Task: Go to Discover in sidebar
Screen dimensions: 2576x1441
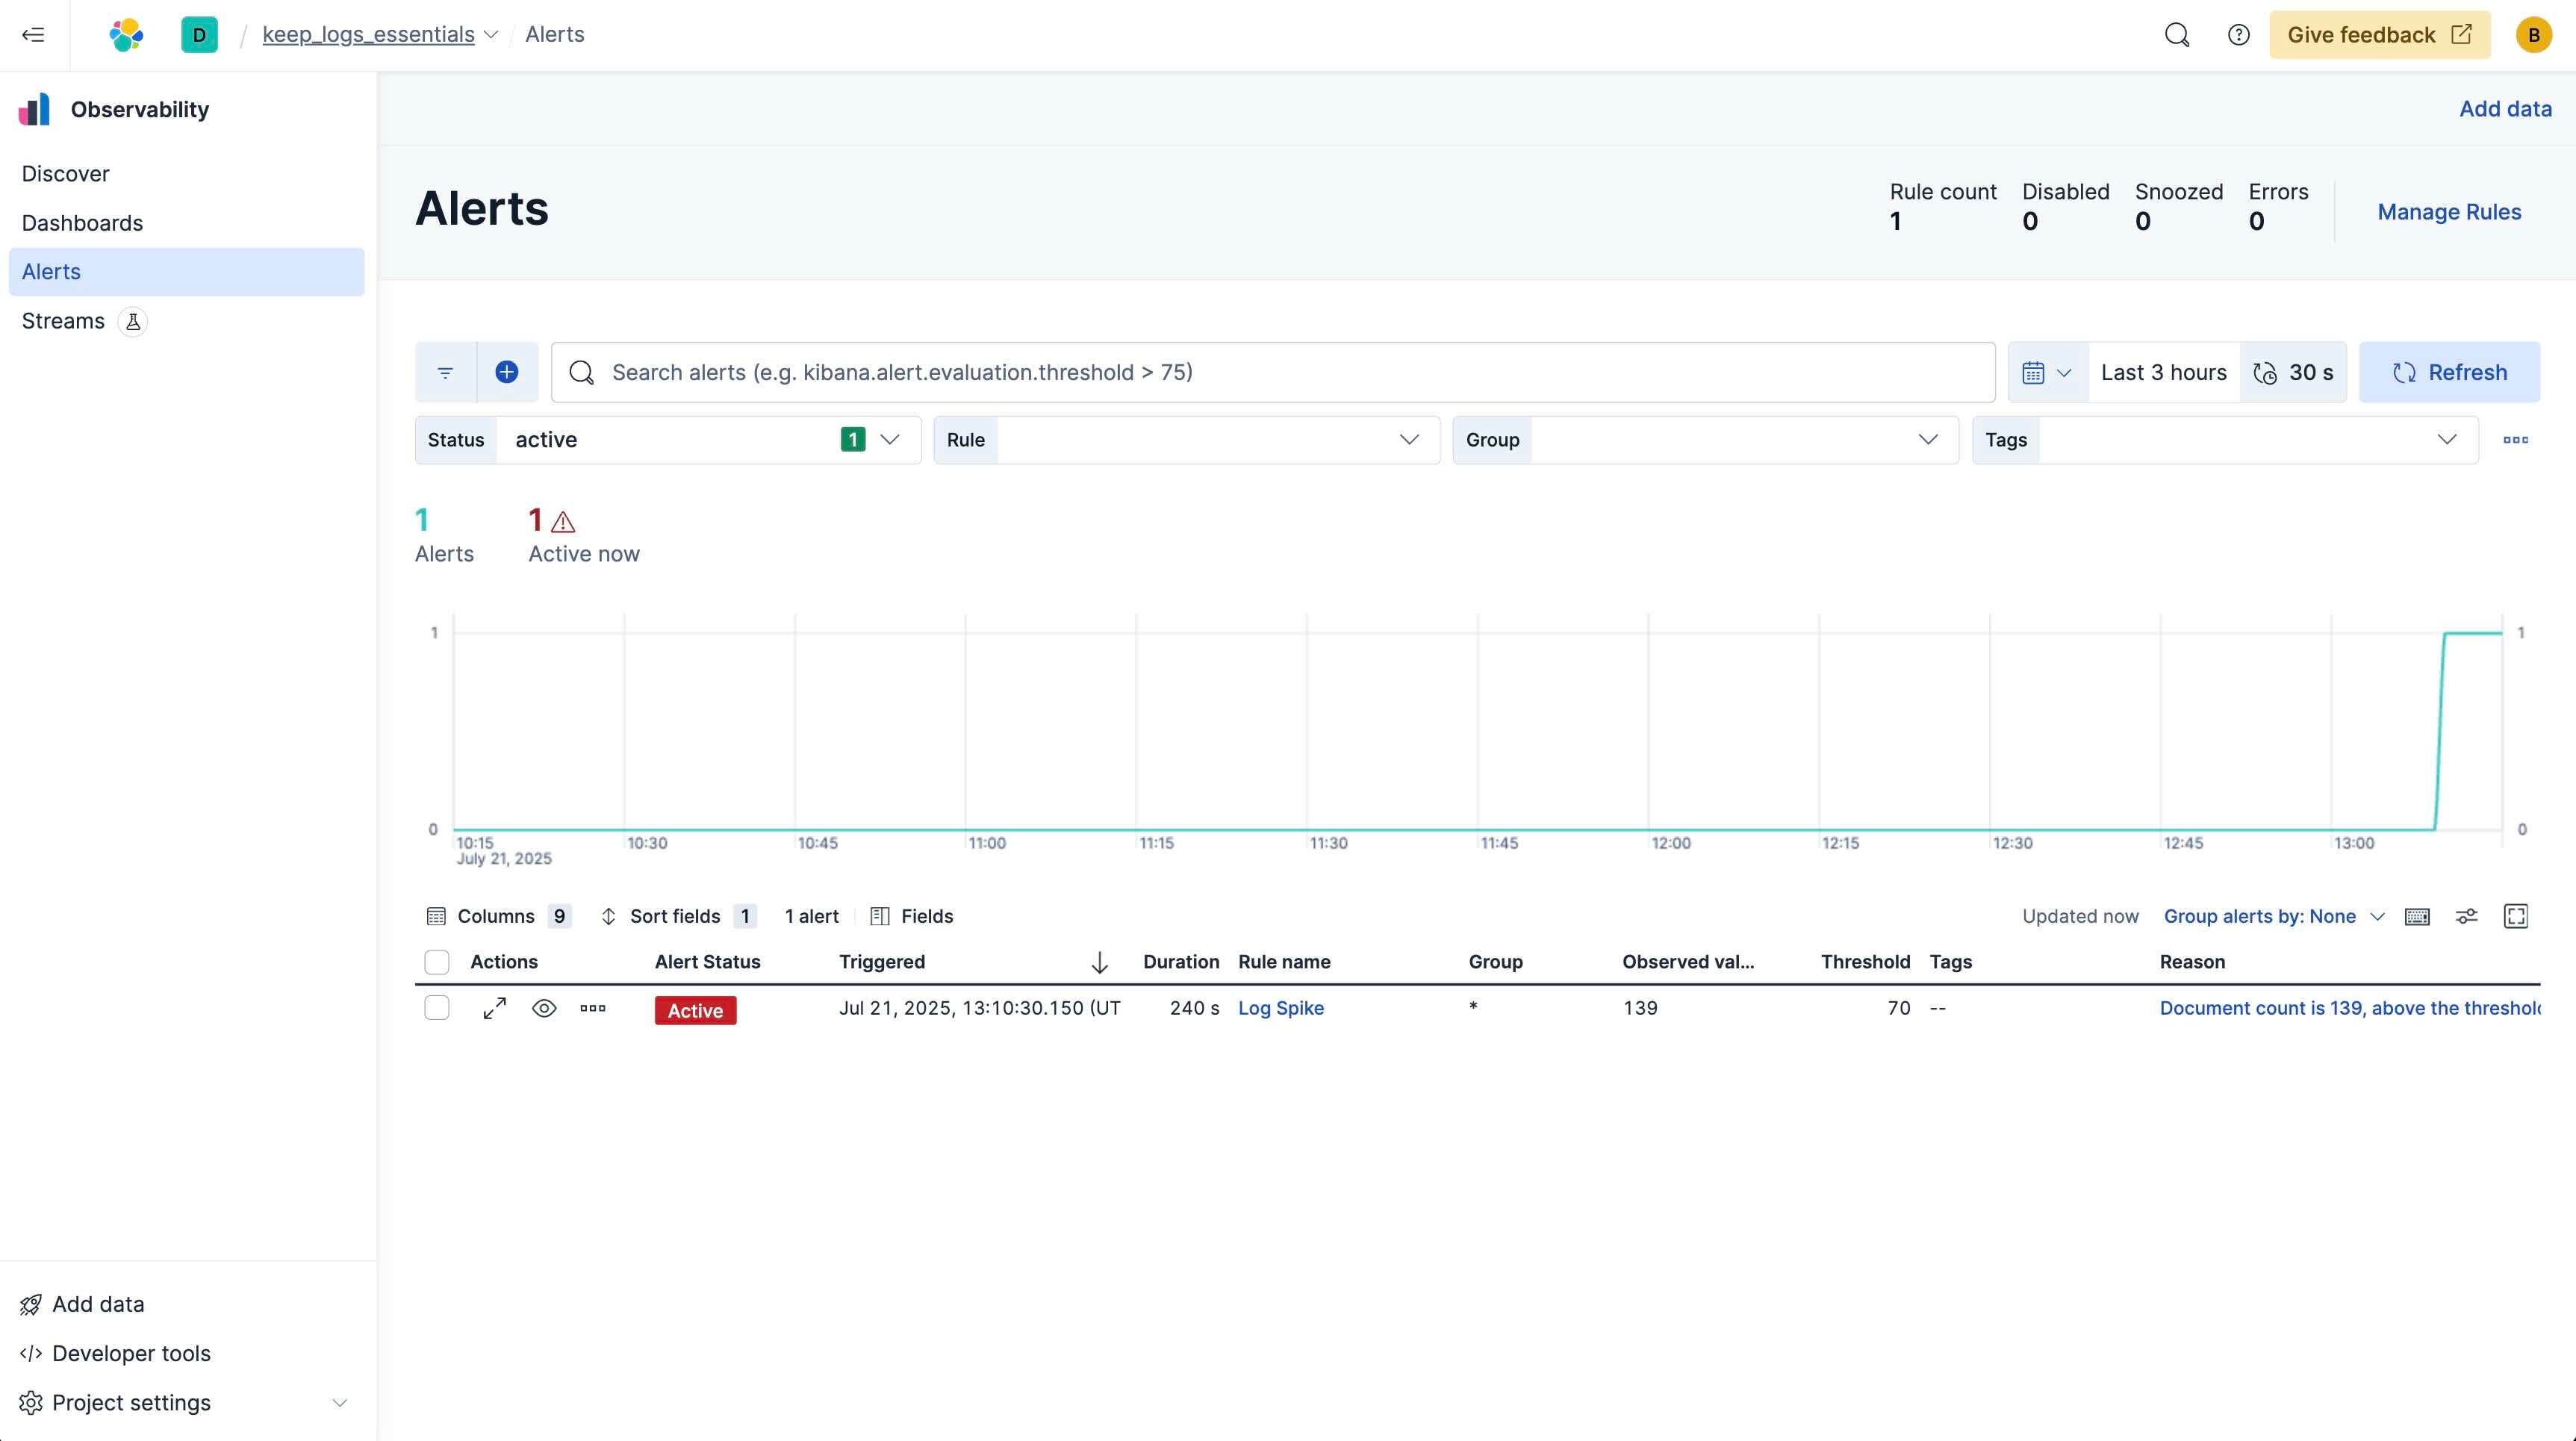Action: (66, 174)
